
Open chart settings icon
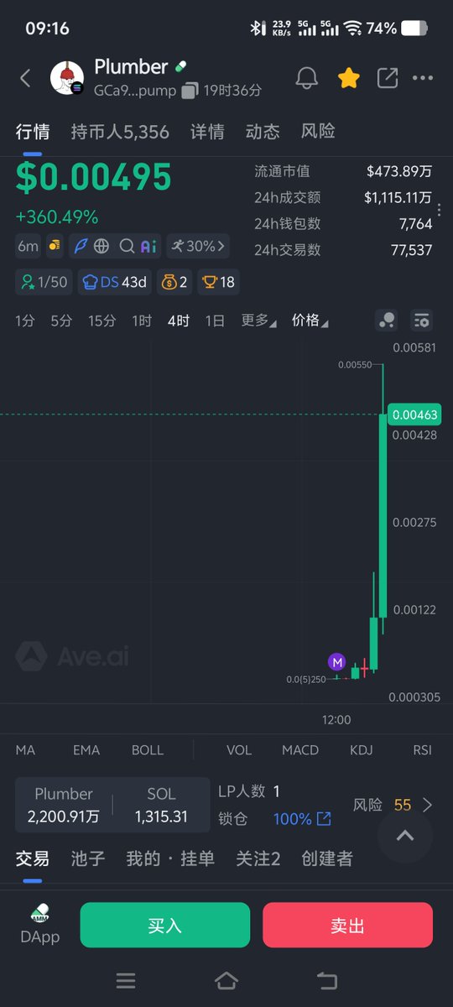click(x=421, y=321)
